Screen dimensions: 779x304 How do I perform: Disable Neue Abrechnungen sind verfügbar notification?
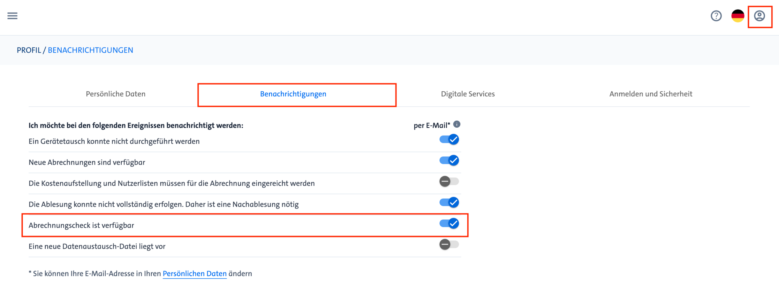tap(449, 160)
